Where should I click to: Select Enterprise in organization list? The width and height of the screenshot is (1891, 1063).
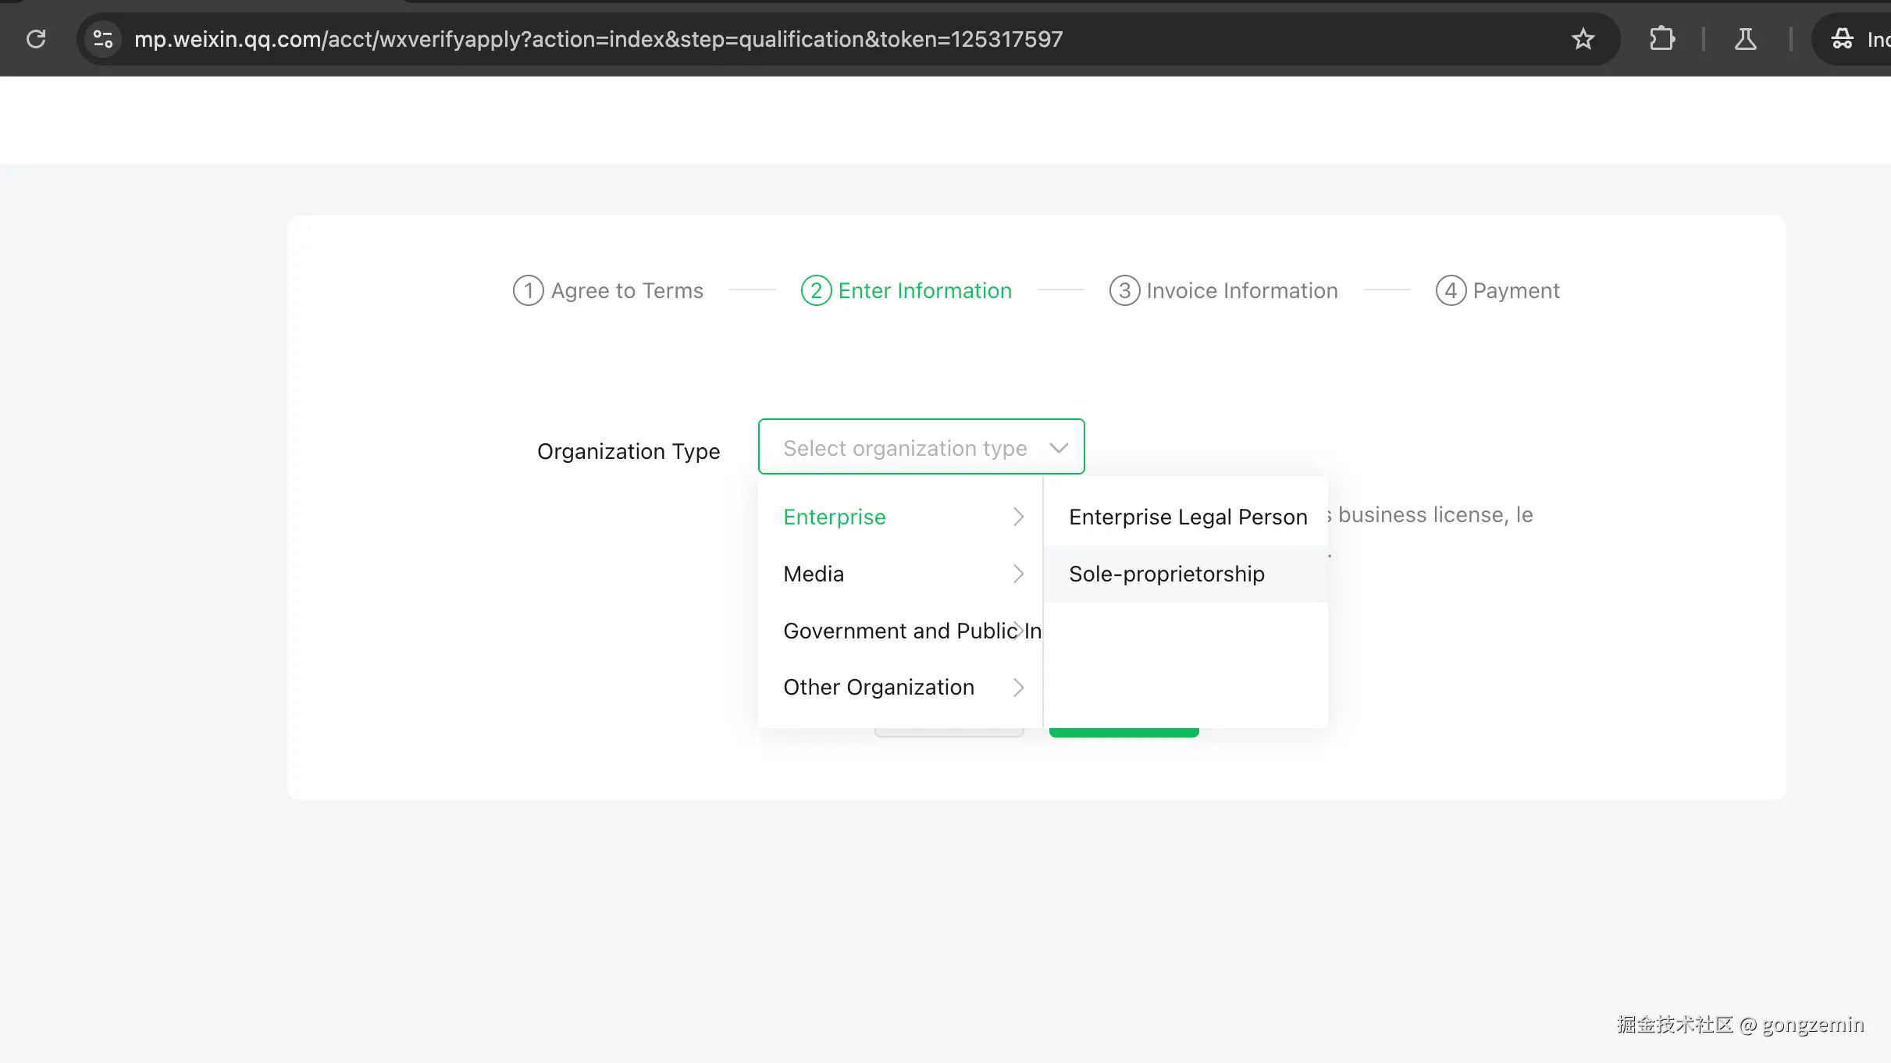pyautogui.click(x=835, y=517)
